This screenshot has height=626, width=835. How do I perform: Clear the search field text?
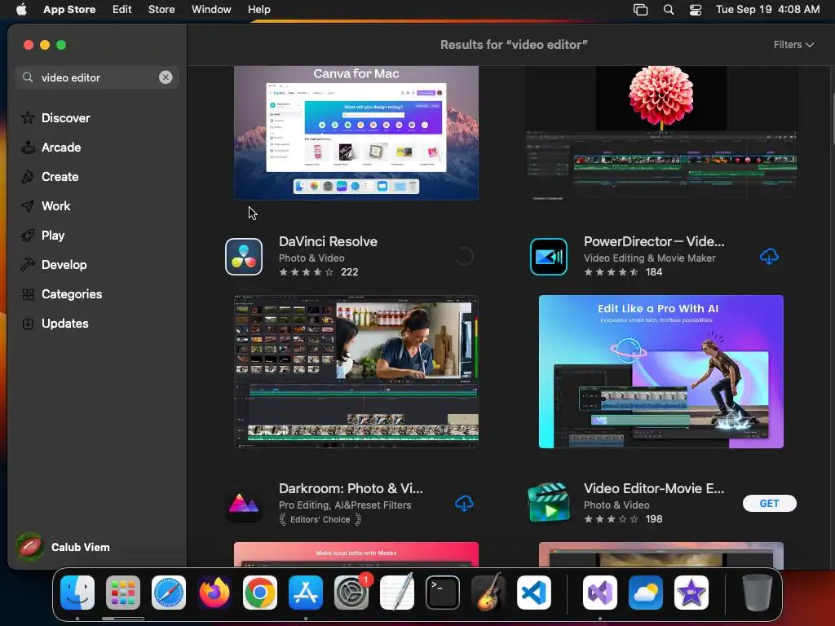tap(166, 77)
